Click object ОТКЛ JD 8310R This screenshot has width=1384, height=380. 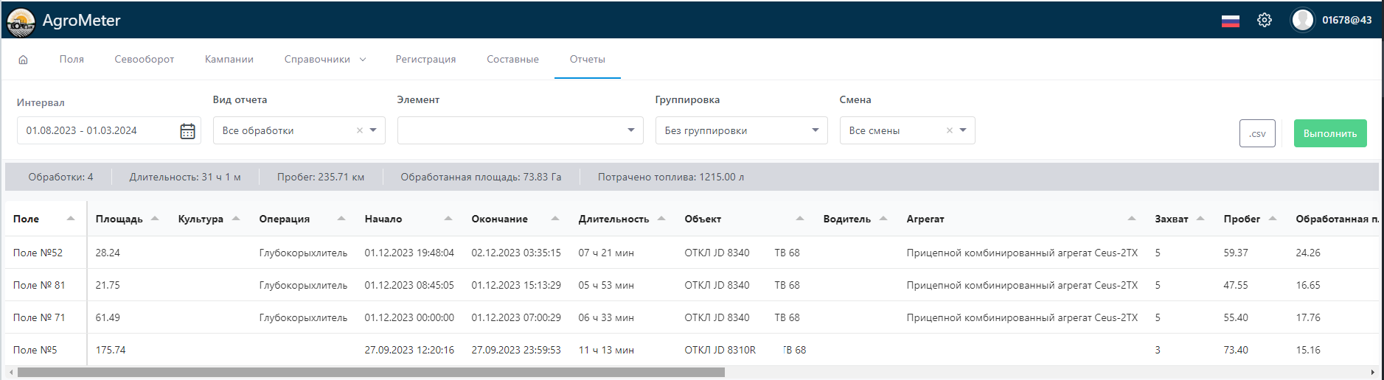(720, 350)
